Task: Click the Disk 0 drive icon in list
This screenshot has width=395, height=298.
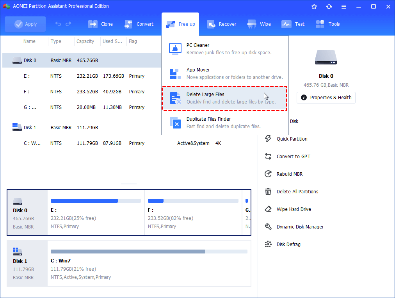Action: pos(17,61)
